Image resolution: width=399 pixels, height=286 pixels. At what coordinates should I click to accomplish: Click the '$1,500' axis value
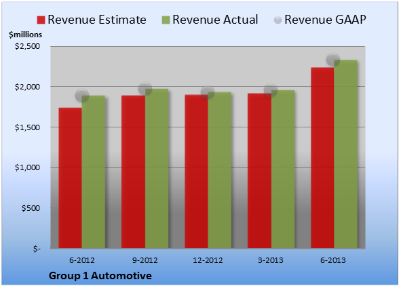pyautogui.click(x=27, y=127)
